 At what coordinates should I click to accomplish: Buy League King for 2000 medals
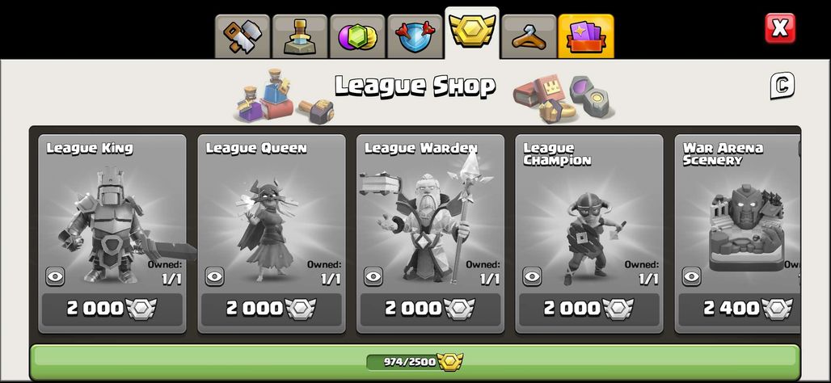[112, 309]
